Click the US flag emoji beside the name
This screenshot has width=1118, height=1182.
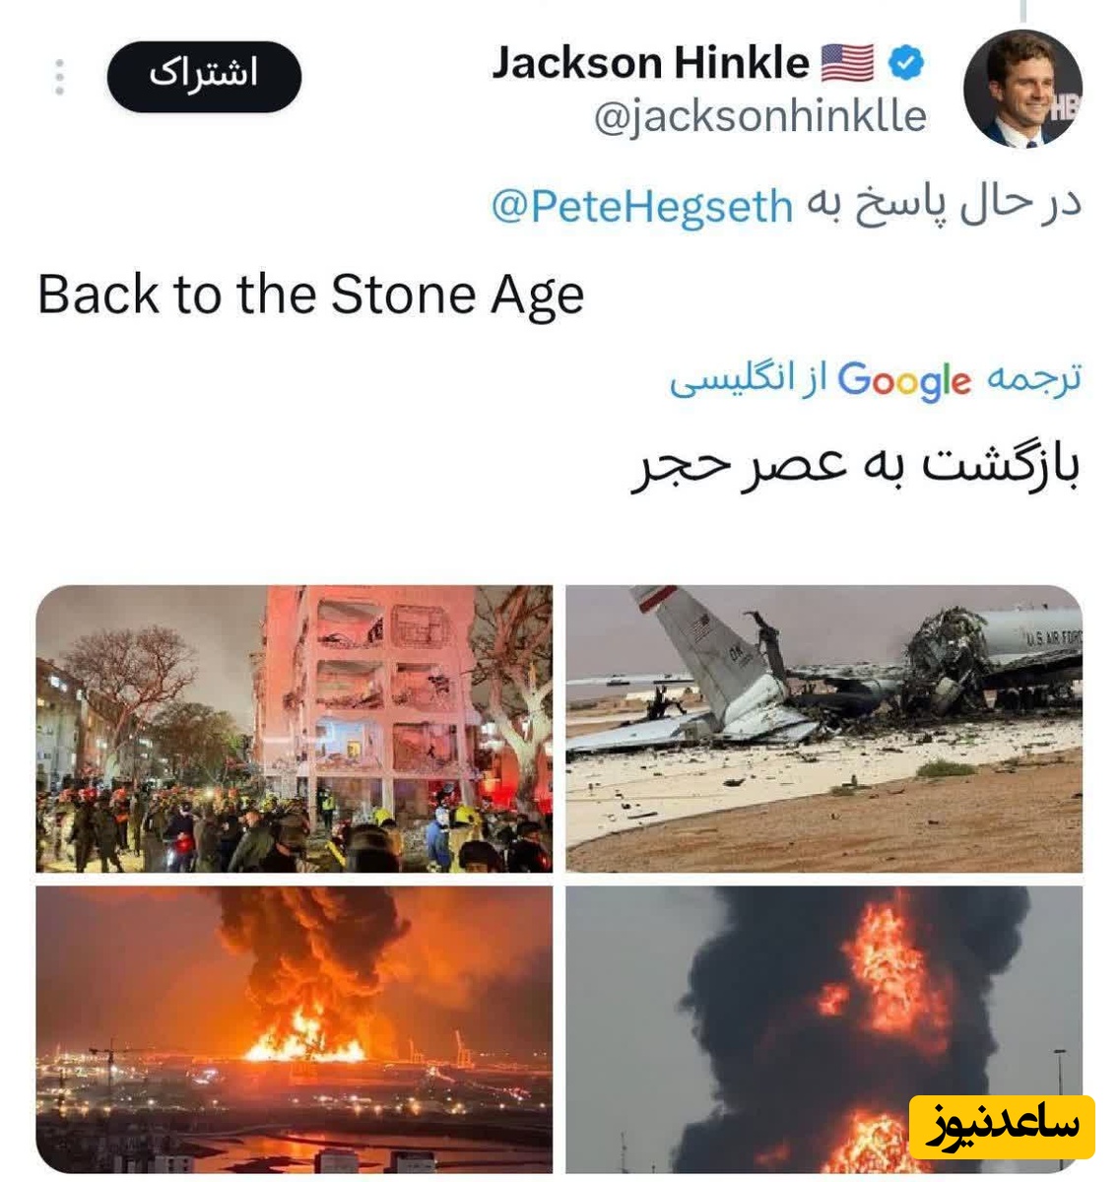pyautogui.click(x=847, y=64)
